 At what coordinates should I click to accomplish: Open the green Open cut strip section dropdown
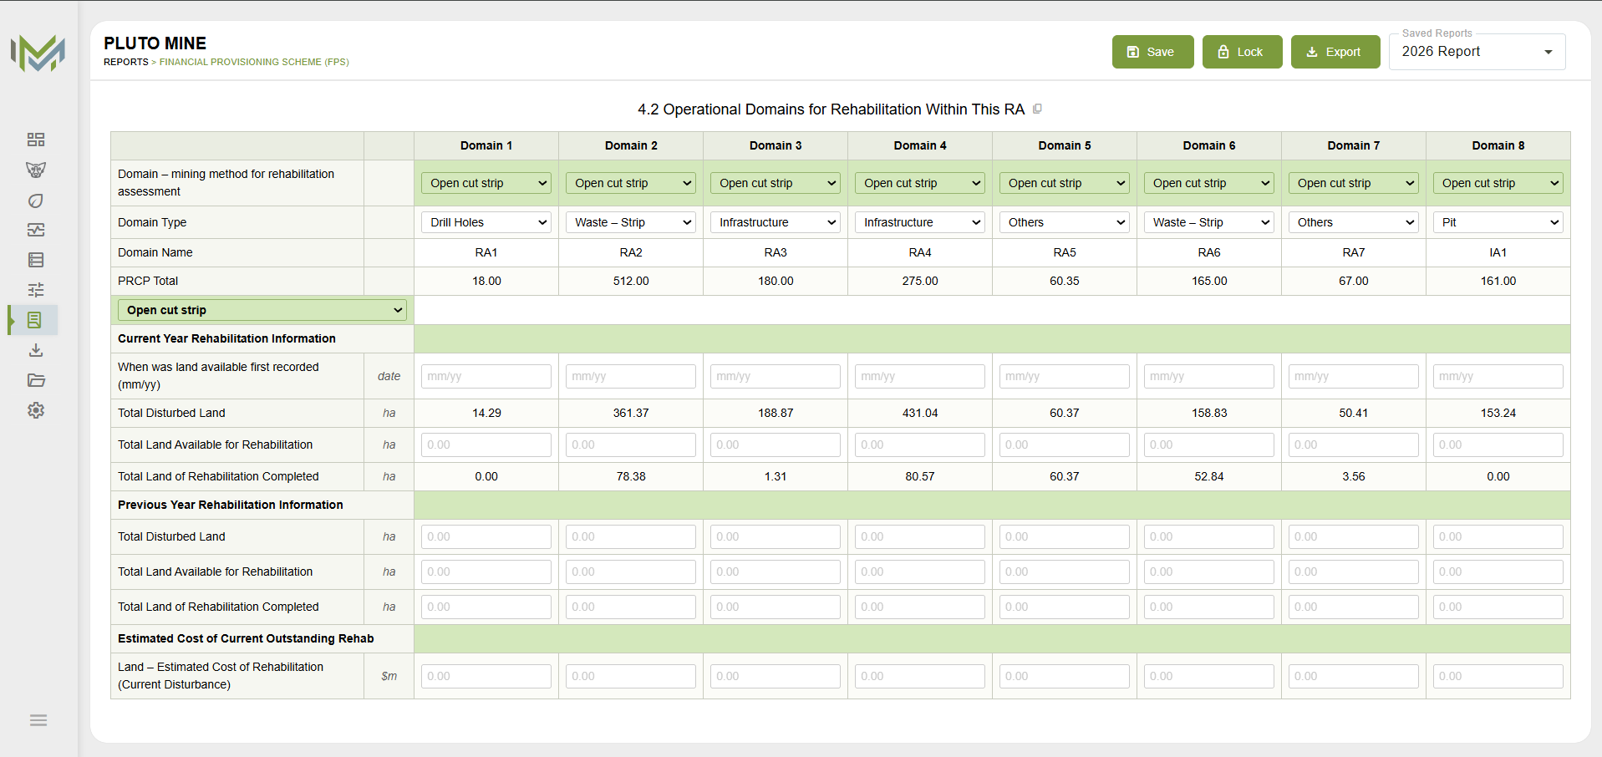262,310
